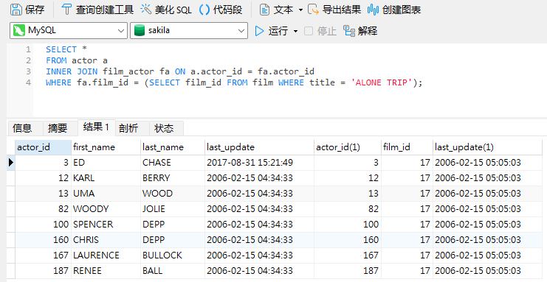Image resolution: width=547 pixels, height=282 pixels.
Task: Click Beautify SQL (美化 SQL)
Action: pos(166,10)
